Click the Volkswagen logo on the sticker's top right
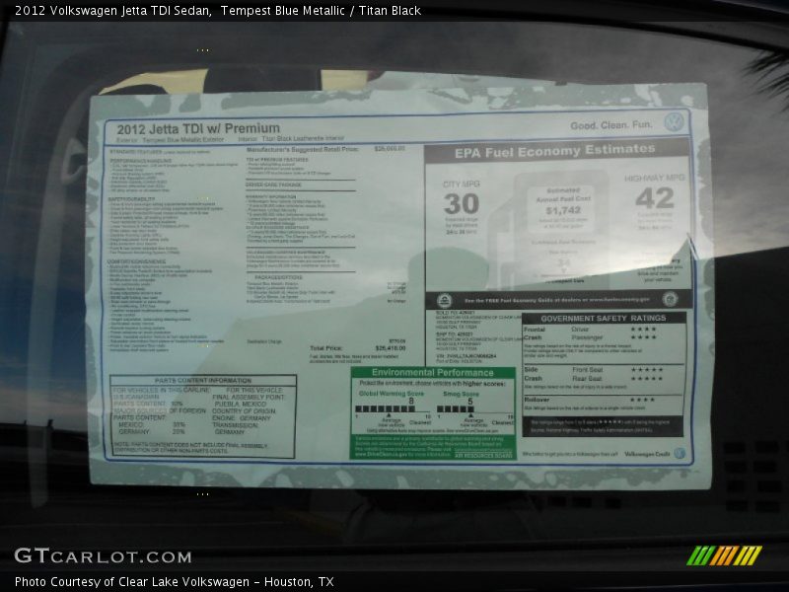This screenshot has height=592, width=789. pos(674,122)
